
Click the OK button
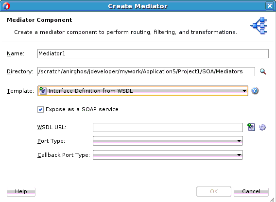214,191
